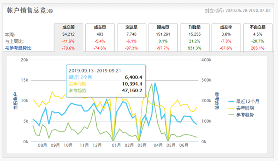Click the help question mark icon

pos(51,11)
